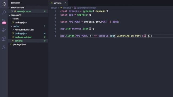Click 'console.log' on line 8
The width and height of the screenshot is (173, 97).
coord(106,36)
